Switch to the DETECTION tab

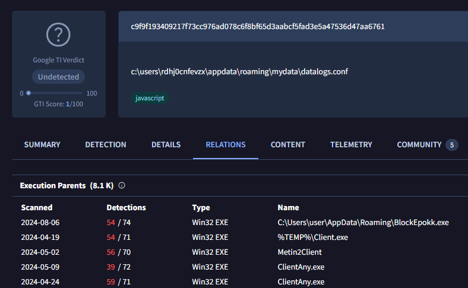click(106, 145)
